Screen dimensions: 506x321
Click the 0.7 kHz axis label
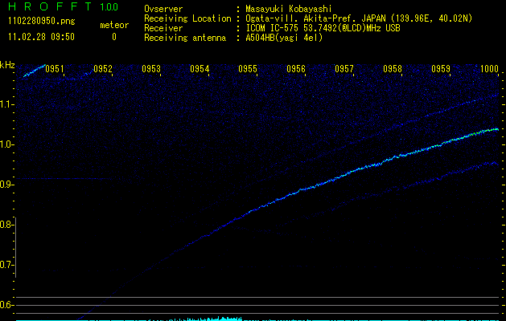(x=6, y=265)
